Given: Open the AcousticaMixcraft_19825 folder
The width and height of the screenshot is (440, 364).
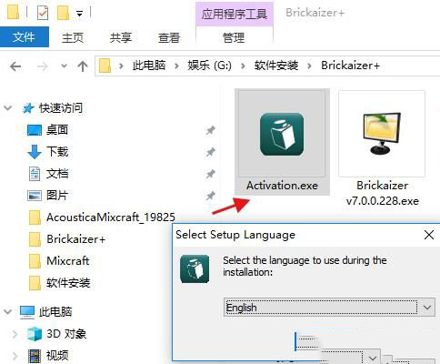Looking at the screenshot, I should 111,217.
